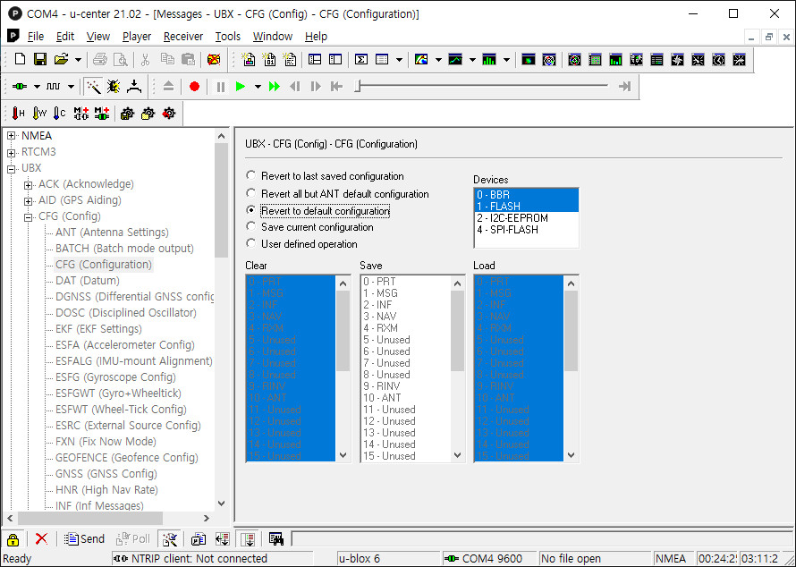The image size is (796, 567).
Task: Click the Print icon in toolbar
Action: tap(99, 59)
